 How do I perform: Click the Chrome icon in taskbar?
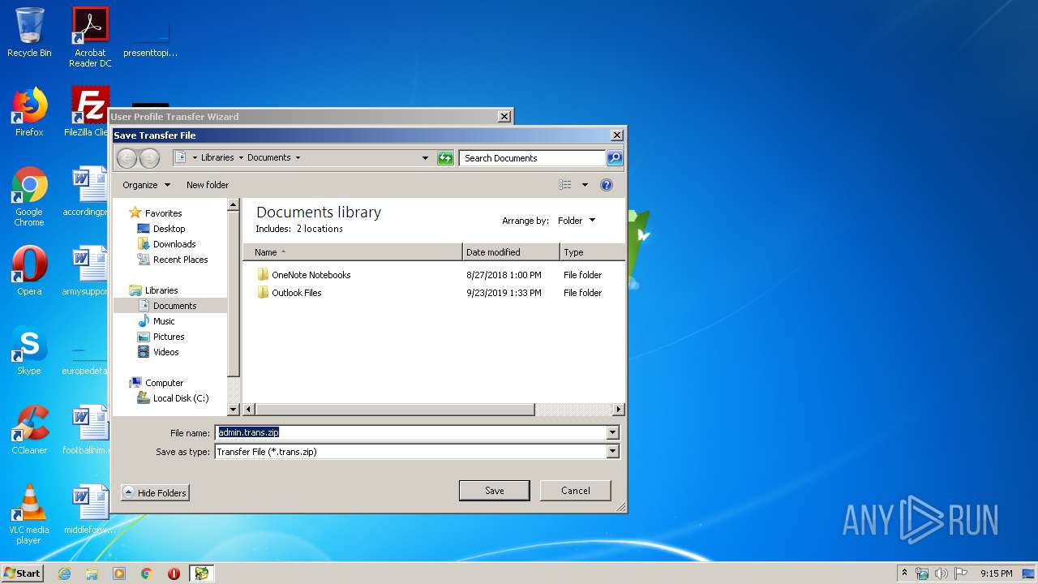[146, 573]
